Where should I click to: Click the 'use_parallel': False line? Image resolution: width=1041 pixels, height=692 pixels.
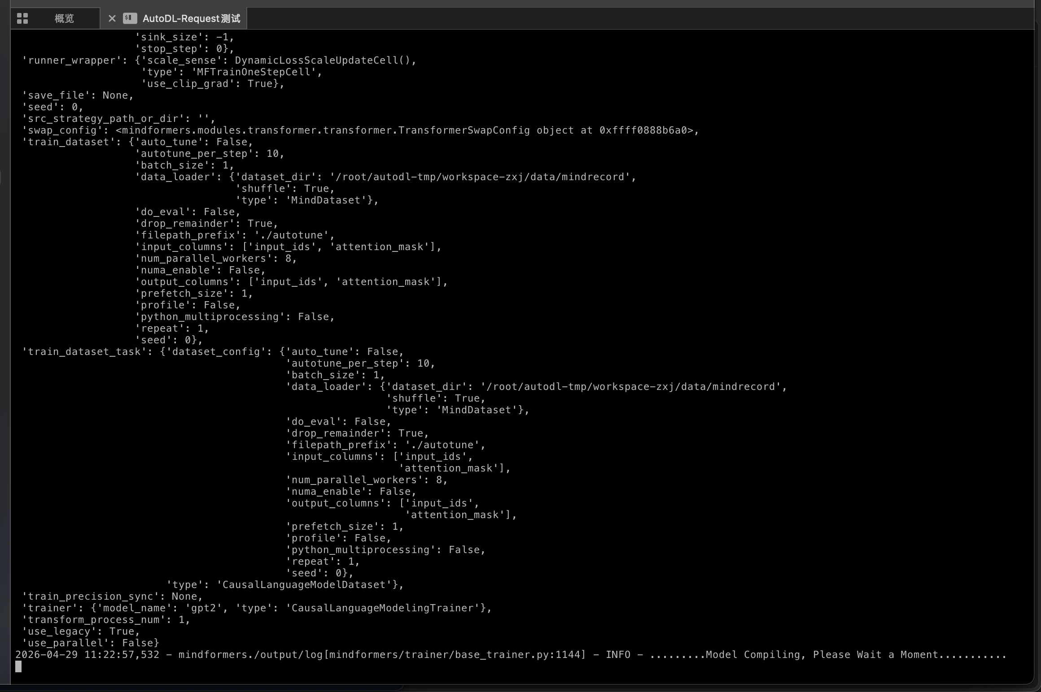[x=91, y=643]
